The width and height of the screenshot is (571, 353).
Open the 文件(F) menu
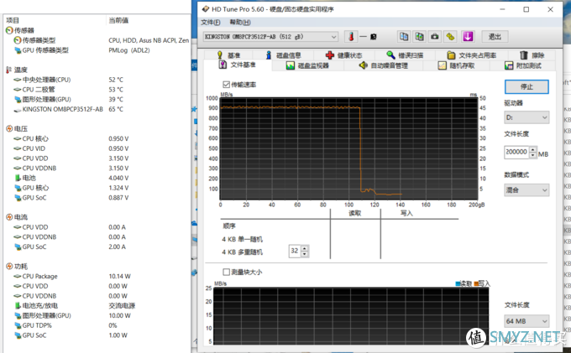(211, 22)
